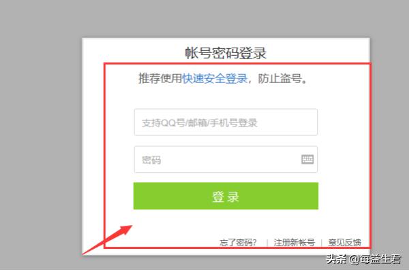409x272 pixels.
Task: Click the 推荐使用 hint text
Action: [160, 78]
